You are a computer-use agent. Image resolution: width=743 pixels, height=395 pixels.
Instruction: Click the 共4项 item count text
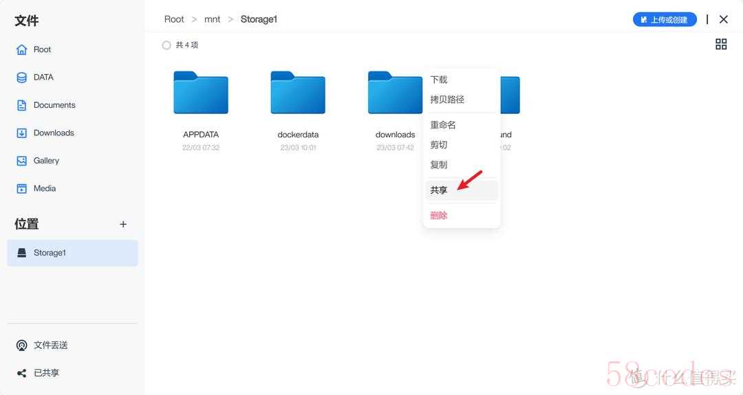click(187, 45)
